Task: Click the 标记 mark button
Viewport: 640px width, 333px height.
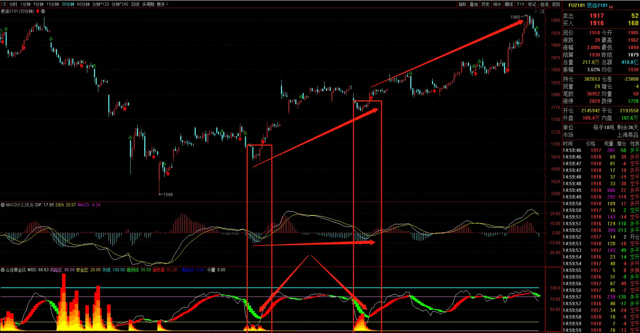Action: [x=532, y=4]
